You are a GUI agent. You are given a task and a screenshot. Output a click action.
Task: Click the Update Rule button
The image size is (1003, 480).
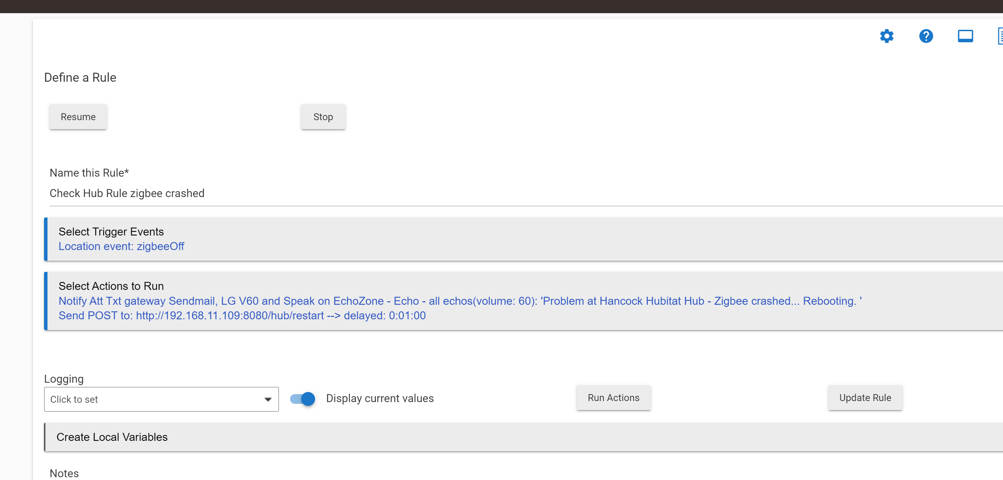(x=865, y=398)
